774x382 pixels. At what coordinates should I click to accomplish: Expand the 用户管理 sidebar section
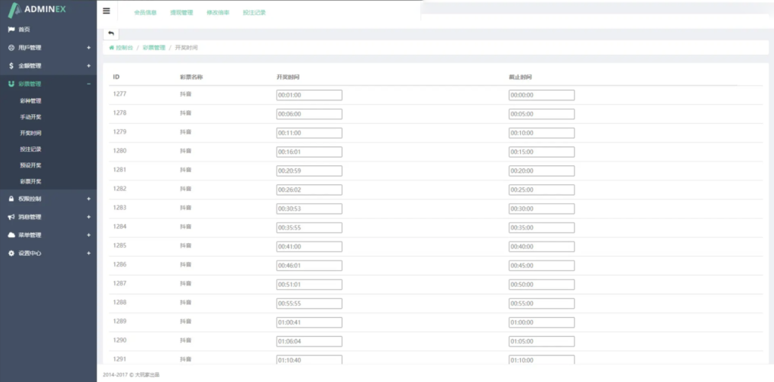88,48
